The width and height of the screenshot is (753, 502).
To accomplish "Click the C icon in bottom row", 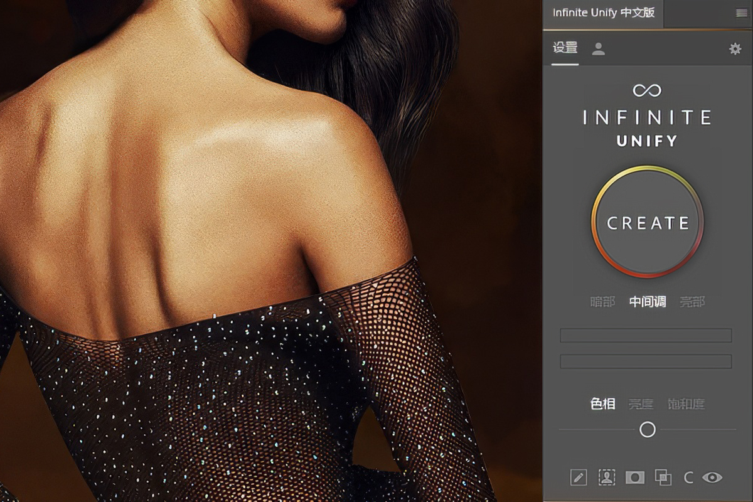I will pos(688,478).
